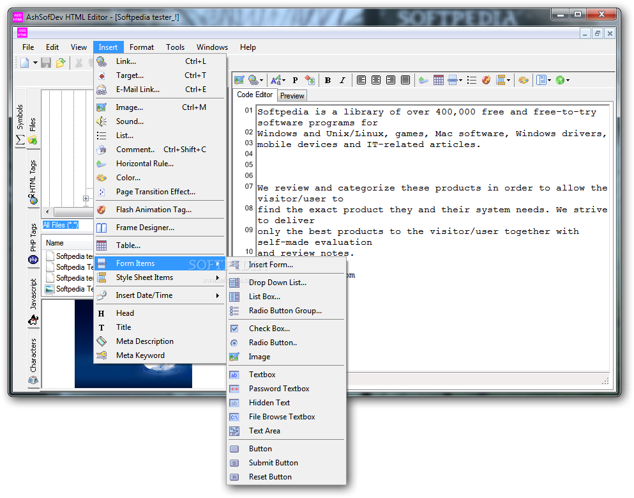Open the dropdown arrow beside the Font icon
Image resolution: width=634 pixels, height=498 pixels.
click(x=284, y=80)
